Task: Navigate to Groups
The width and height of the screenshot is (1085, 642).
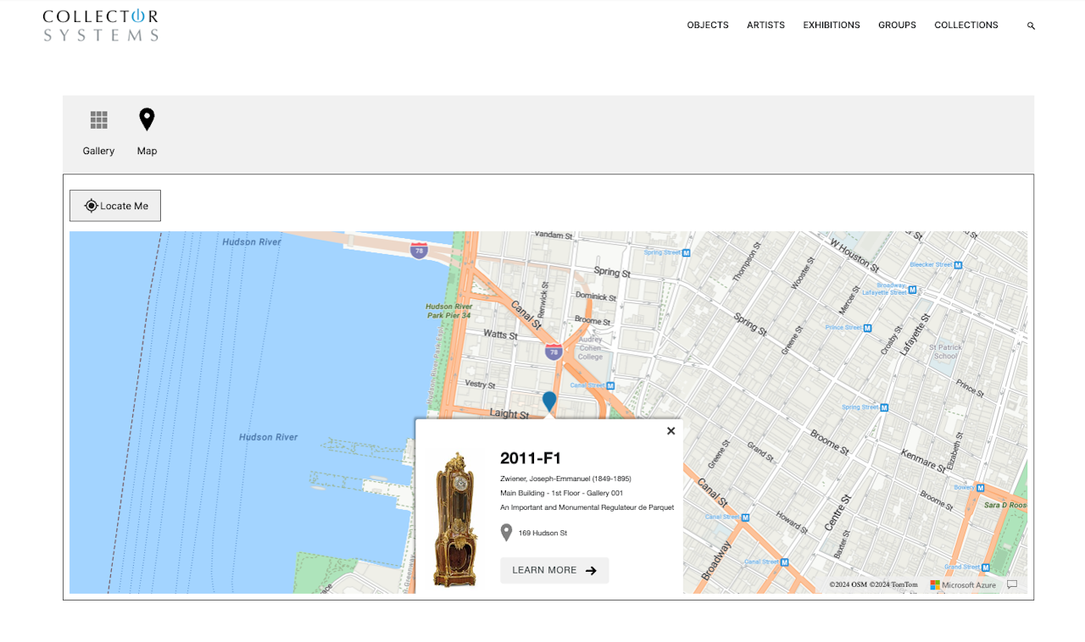Action: (x=897, y=25)
